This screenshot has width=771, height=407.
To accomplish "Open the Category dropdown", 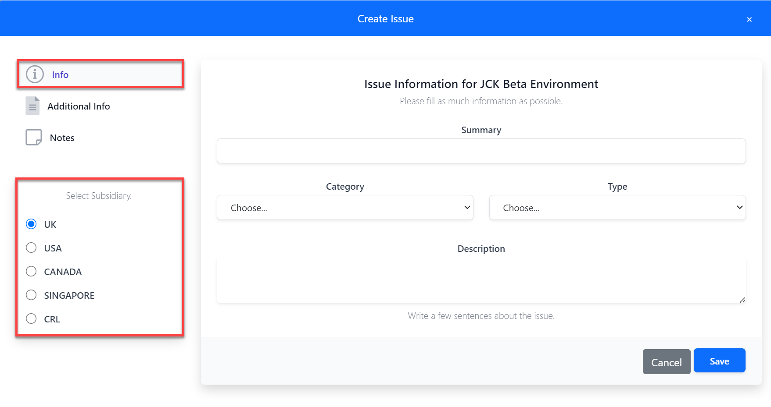I will click(345, 208).
